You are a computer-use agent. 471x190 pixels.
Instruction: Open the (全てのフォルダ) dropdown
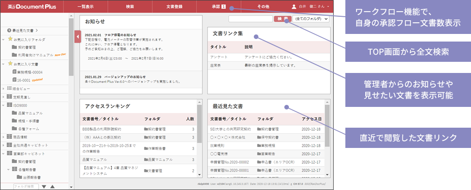(311, 19)
